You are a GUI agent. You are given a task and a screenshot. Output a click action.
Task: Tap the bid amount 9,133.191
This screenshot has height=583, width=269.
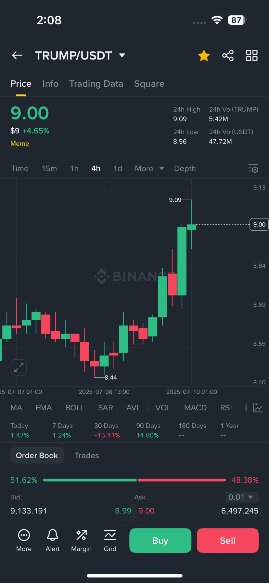pos(29,511)
